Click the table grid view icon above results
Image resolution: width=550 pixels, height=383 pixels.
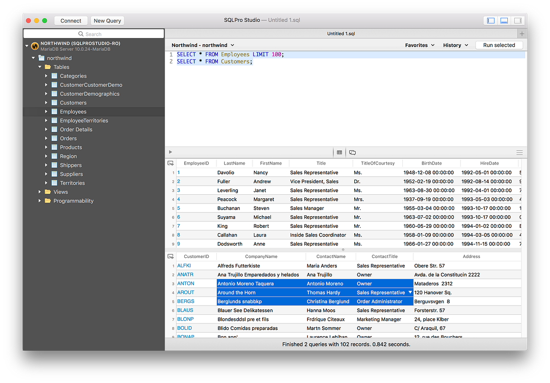339,152
